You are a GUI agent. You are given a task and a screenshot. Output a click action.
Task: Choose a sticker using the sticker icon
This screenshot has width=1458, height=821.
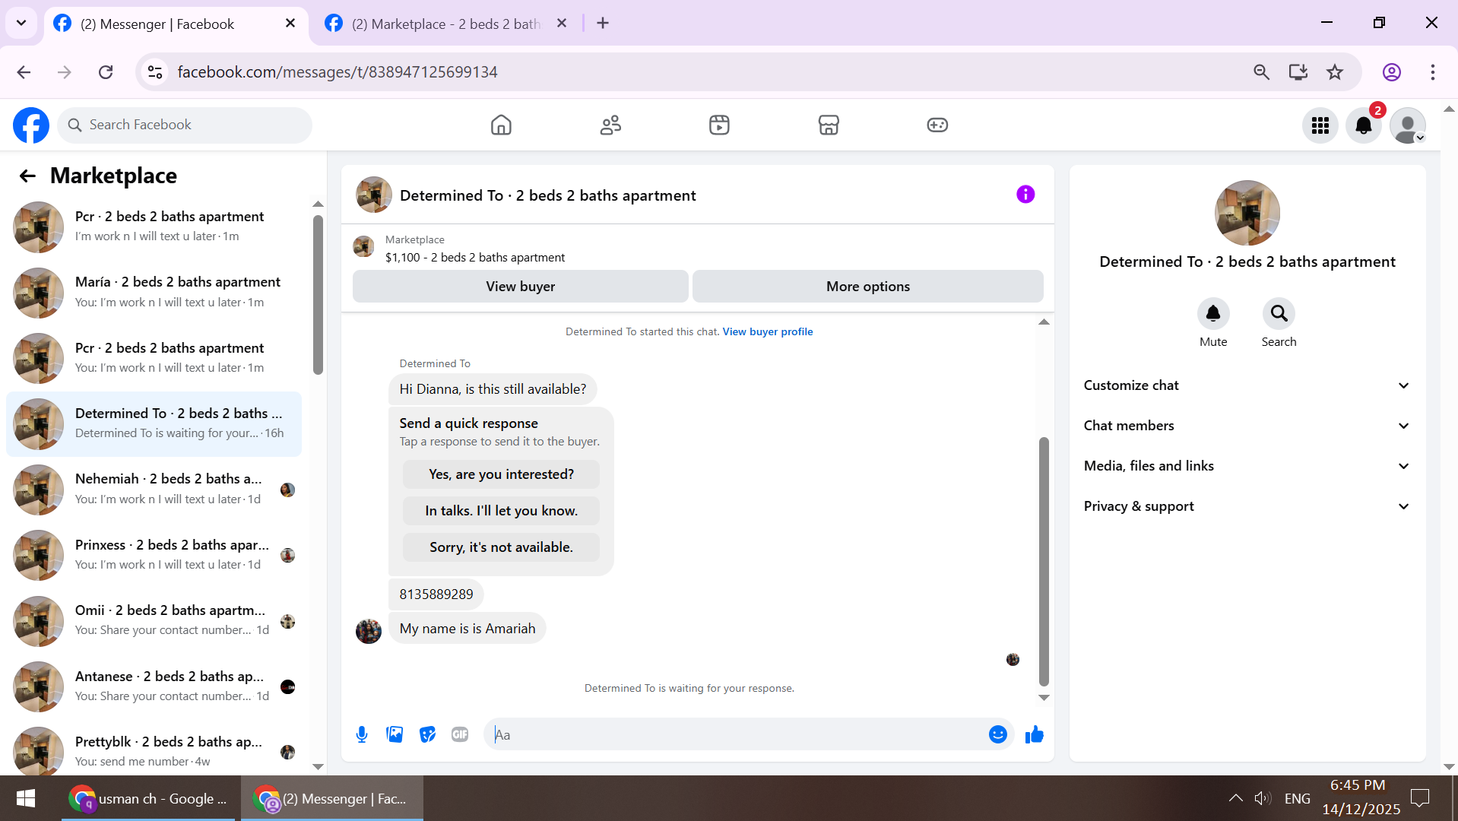[427, 734]
